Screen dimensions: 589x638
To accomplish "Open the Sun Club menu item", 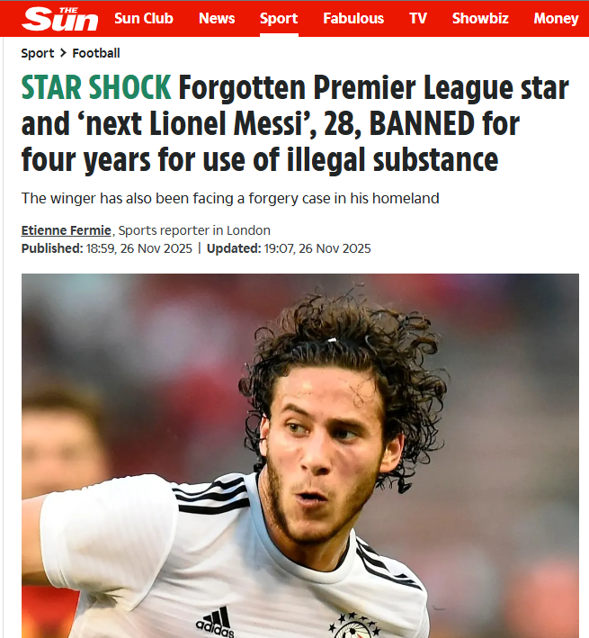I will click(x=144, y=18).
